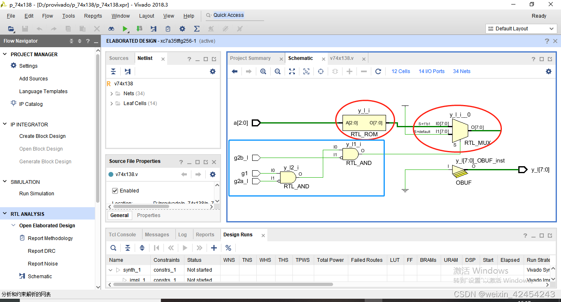
Task: Click the launch run play icon in Design Runs
Action: pyautogui.click(x=185, y=248)
